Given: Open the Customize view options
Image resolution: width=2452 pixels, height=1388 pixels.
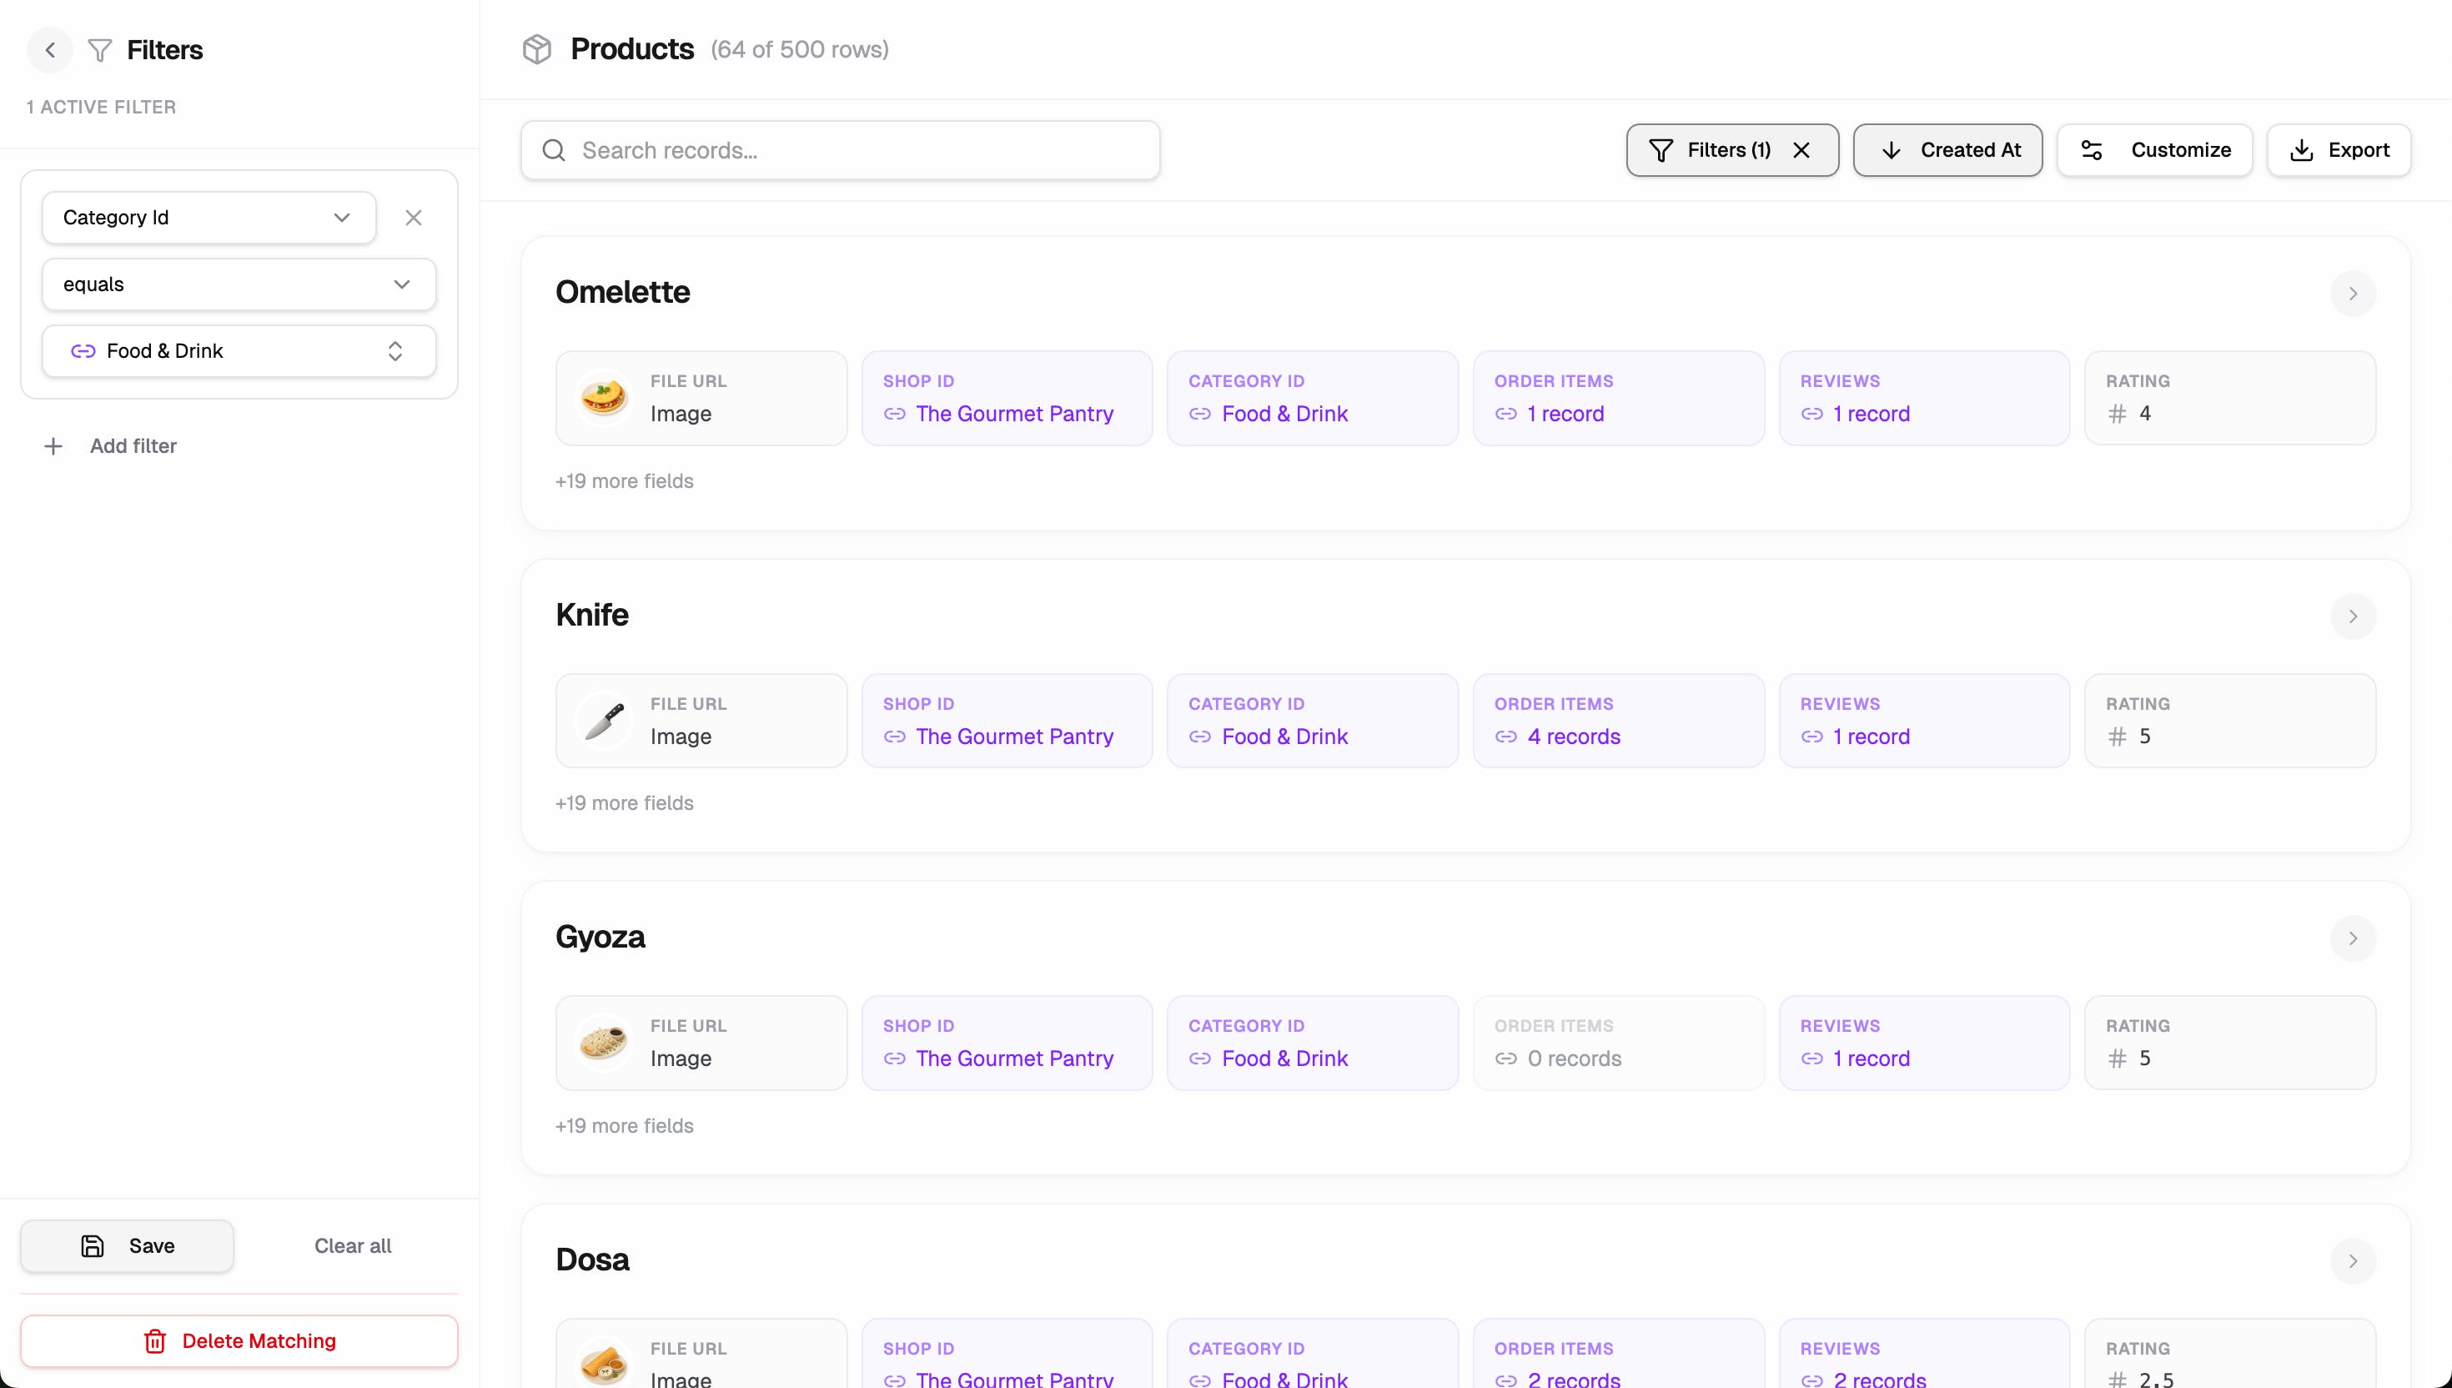Looking at the screenshot, I should pyautogui.click(x=2153, y=151).
